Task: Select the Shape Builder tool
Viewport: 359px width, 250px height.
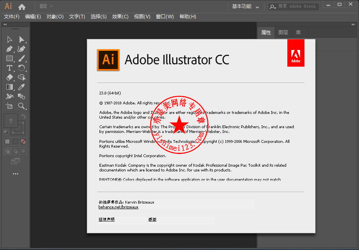Action: pyautogui.click(x=21, y=77)
